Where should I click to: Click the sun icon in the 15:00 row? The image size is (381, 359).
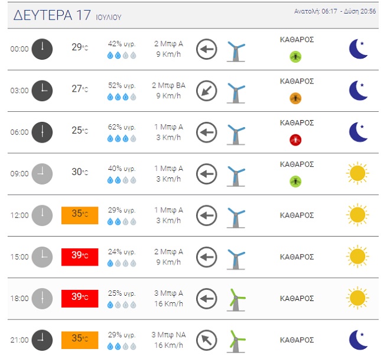click(x=357, y=256)
